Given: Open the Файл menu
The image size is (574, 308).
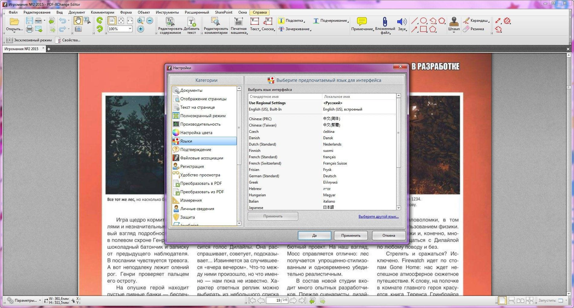Looking at the screenshot, I should tap(13, 12).
